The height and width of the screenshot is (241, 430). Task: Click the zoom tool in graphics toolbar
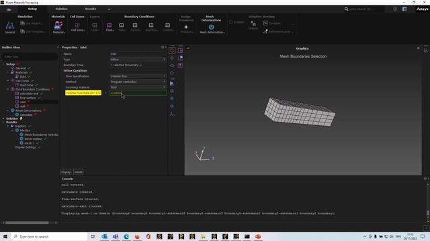click(x=172, y=73)
